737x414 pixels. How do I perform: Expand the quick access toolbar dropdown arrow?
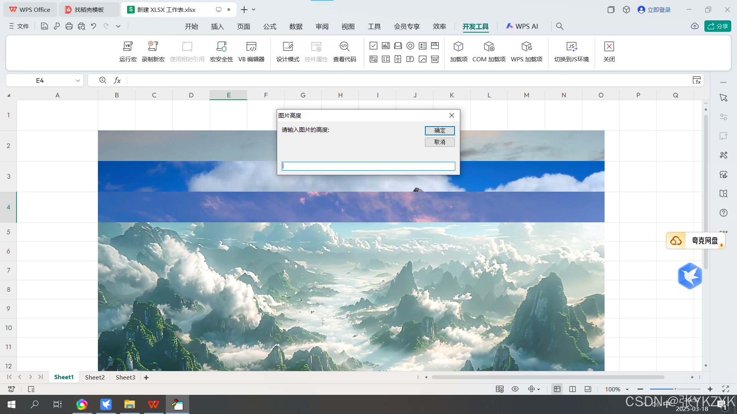pyautogui.click(x=118, y=26)
